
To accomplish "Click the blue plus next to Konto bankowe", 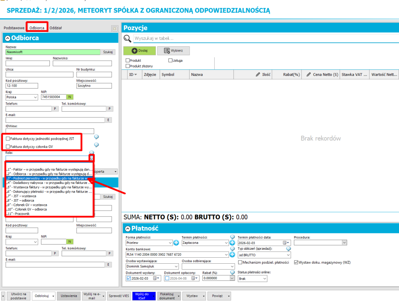I will click(x=232, y=255).
